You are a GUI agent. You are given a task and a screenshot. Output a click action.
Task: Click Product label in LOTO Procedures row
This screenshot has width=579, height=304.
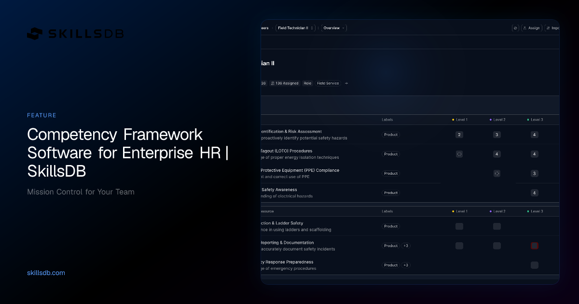tap(391, 154)
